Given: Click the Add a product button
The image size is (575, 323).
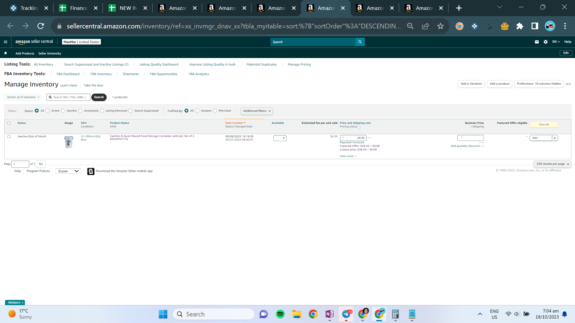Looking at the screenshot, I should 500,84.
